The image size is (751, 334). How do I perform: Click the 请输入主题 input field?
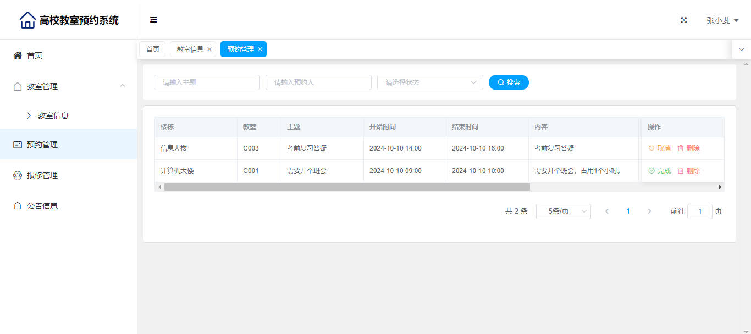(x=207, y=82)
